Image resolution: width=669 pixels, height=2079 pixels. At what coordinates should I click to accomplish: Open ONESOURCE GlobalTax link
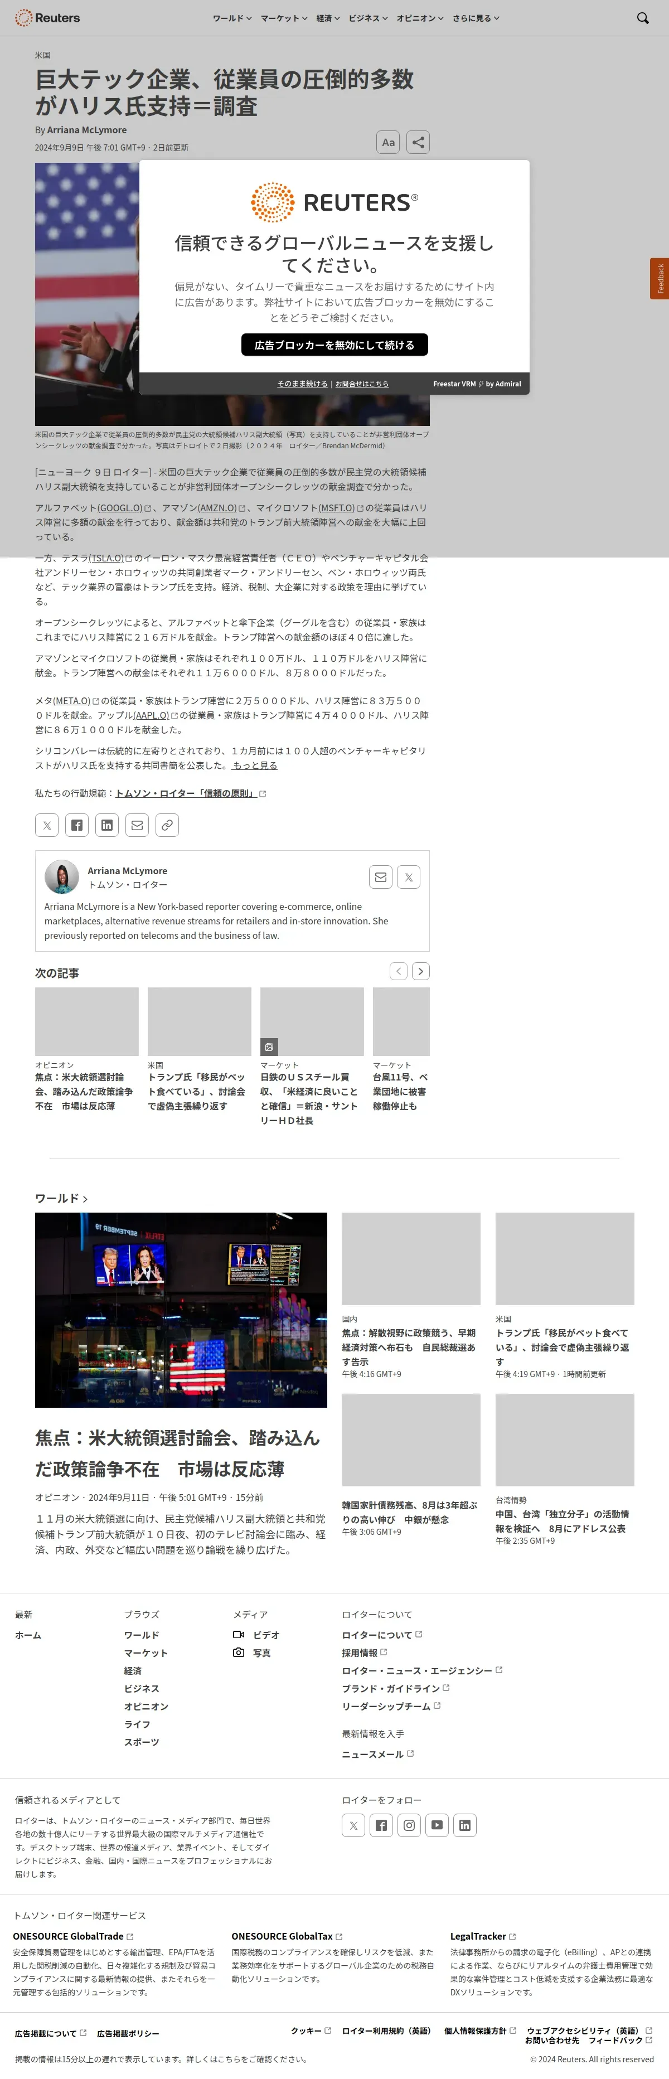[287, 1935]
